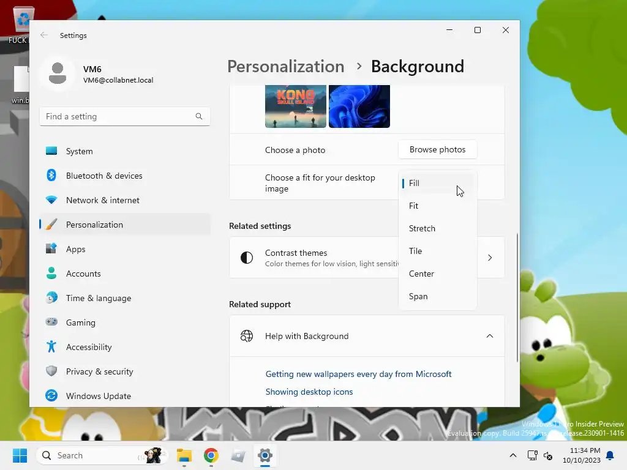Select Stretch from the fit list
Image resolution: width=627 pixels, height=470 pixels.
click(438, 229)
